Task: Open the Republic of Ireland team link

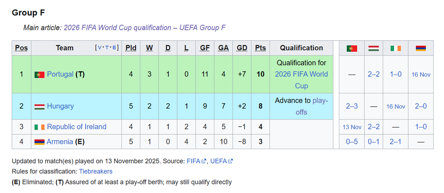Action: [77, 127]
